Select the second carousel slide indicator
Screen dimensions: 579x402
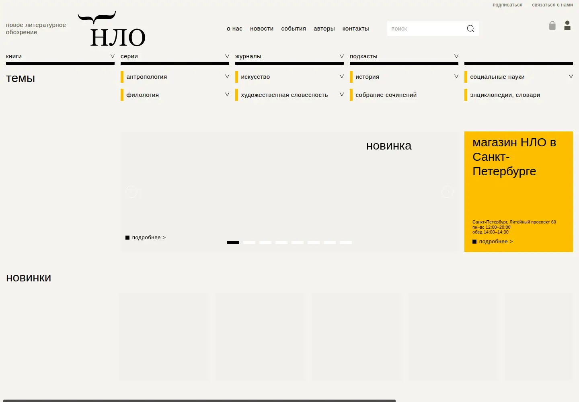pyautogui.click(x=249, y=243)
